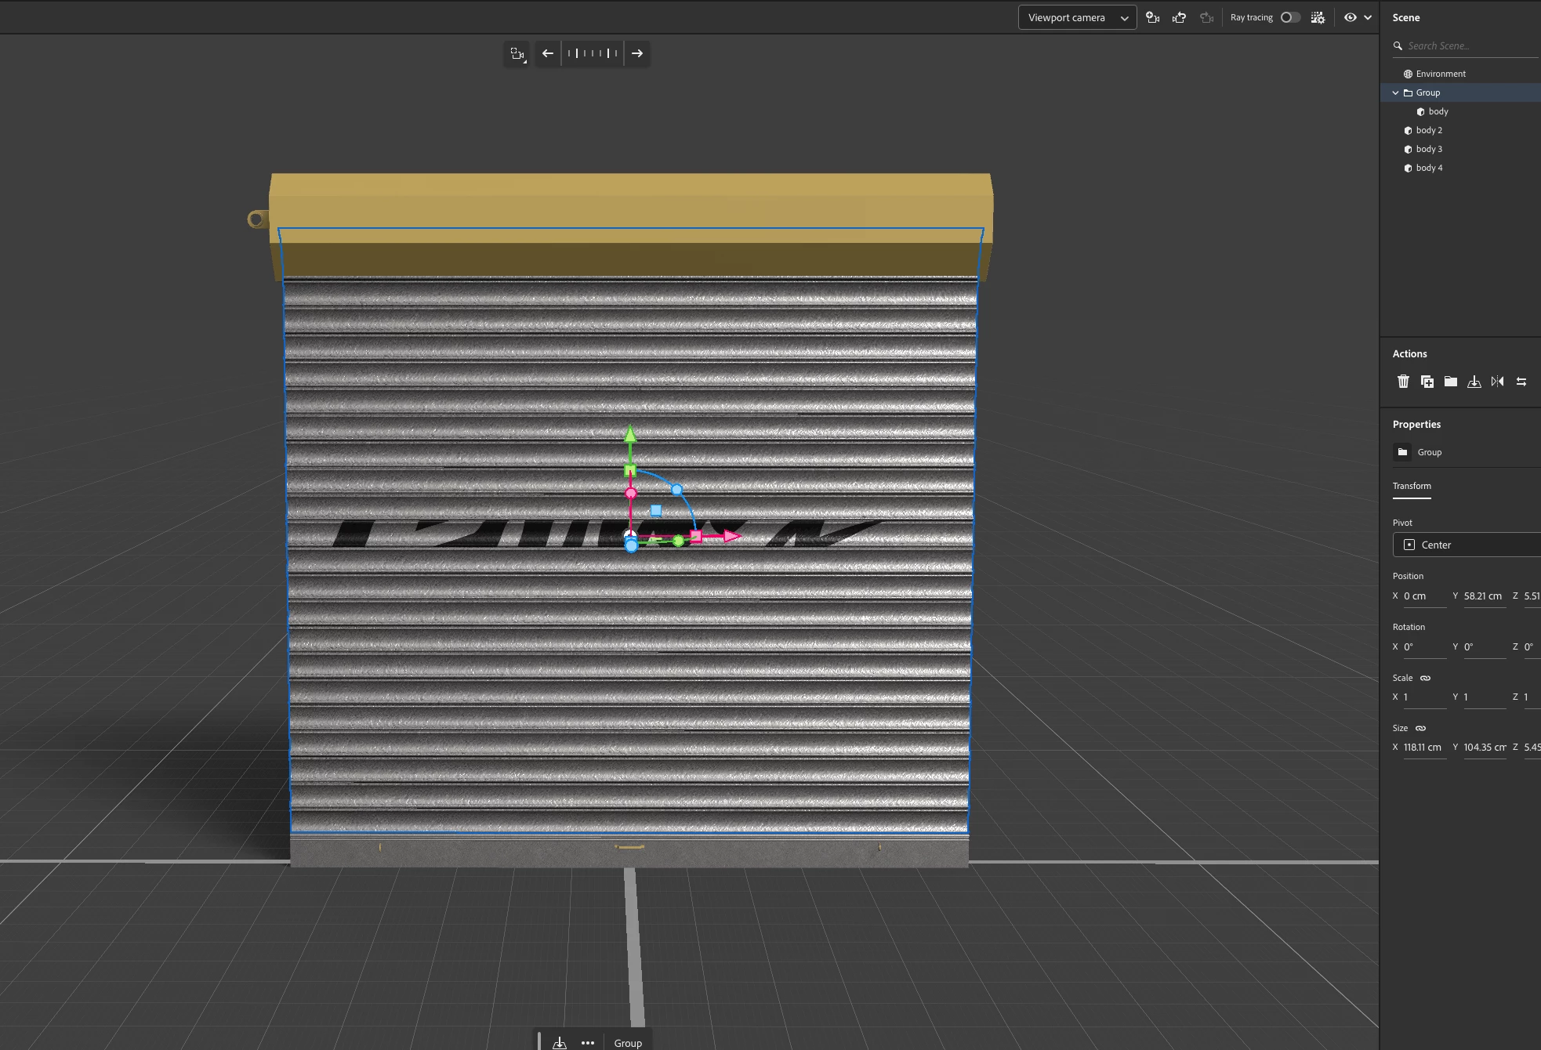Viewport: 1541px width, 1050px height.
Task: Toggle the Ray tracing switch
Action: [1290, 17]
